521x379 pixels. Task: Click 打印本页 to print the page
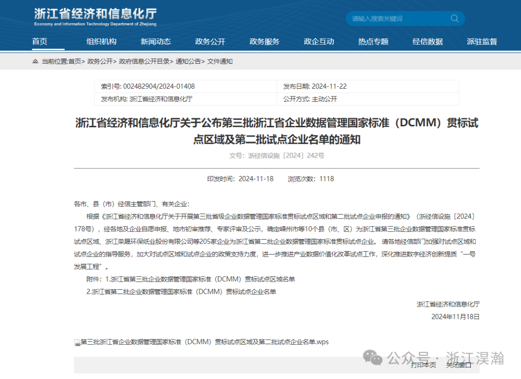[x=424, y=365]
